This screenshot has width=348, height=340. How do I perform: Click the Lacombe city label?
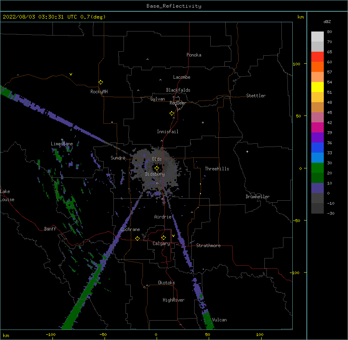coord(182,77)
